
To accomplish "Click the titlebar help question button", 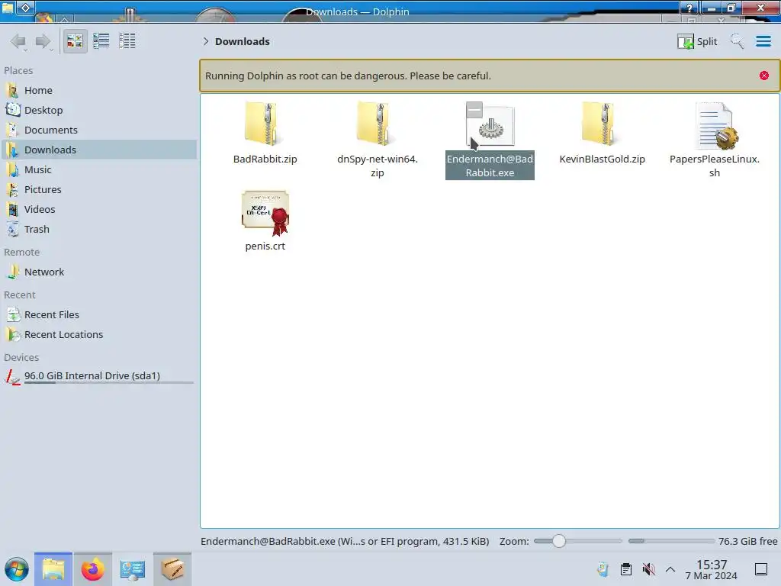I will point(689,8).
